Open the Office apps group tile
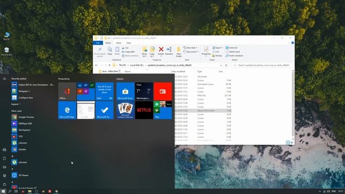 86,91
